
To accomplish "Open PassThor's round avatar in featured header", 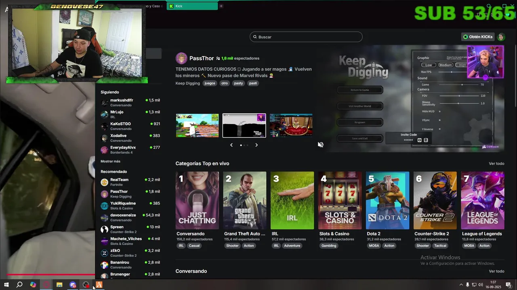I will [181, 58].
